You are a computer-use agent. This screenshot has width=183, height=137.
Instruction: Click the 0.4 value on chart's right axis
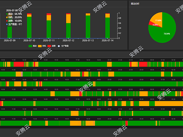point(120,28)
